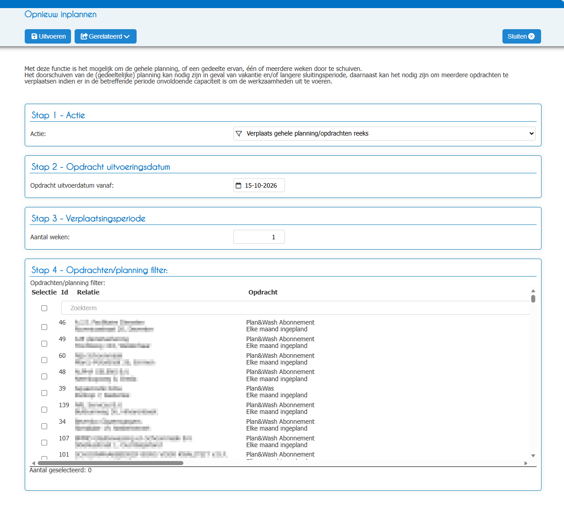
Task: Click the Id value 139
Action: tap(64, 405)
